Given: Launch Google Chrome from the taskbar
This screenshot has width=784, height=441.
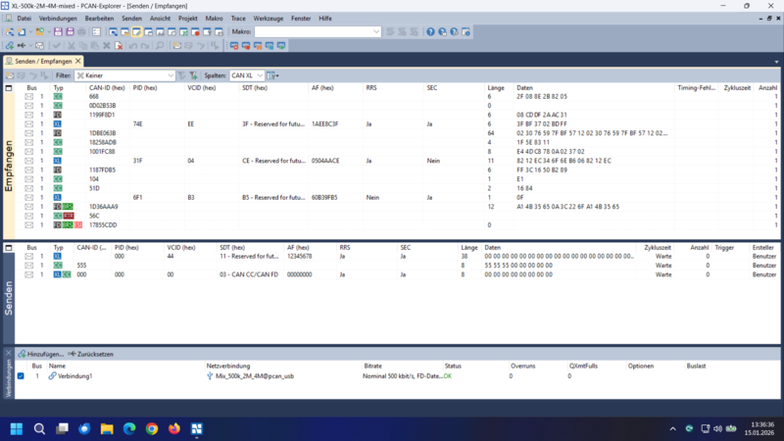Looking at the screenshot, I should [152, 428].
